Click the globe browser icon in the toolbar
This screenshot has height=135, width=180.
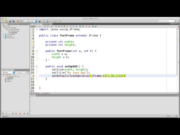tap(40, 21)
